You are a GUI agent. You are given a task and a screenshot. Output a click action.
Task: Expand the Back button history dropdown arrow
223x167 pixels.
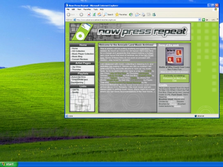(77, 14)
